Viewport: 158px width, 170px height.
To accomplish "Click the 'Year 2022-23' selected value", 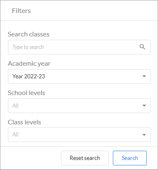I will click(28, 76).
